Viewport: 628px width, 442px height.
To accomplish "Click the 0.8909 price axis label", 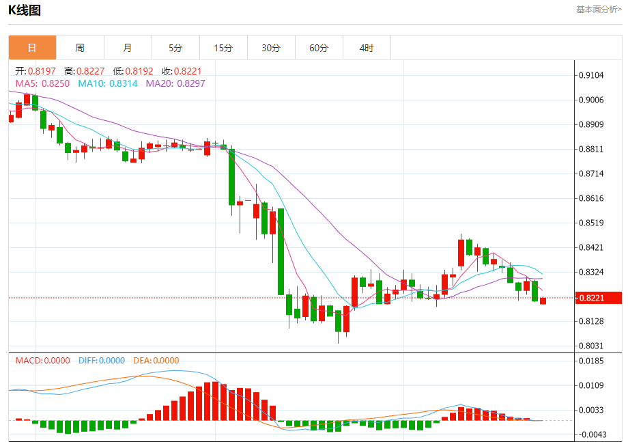I will 591,124.
